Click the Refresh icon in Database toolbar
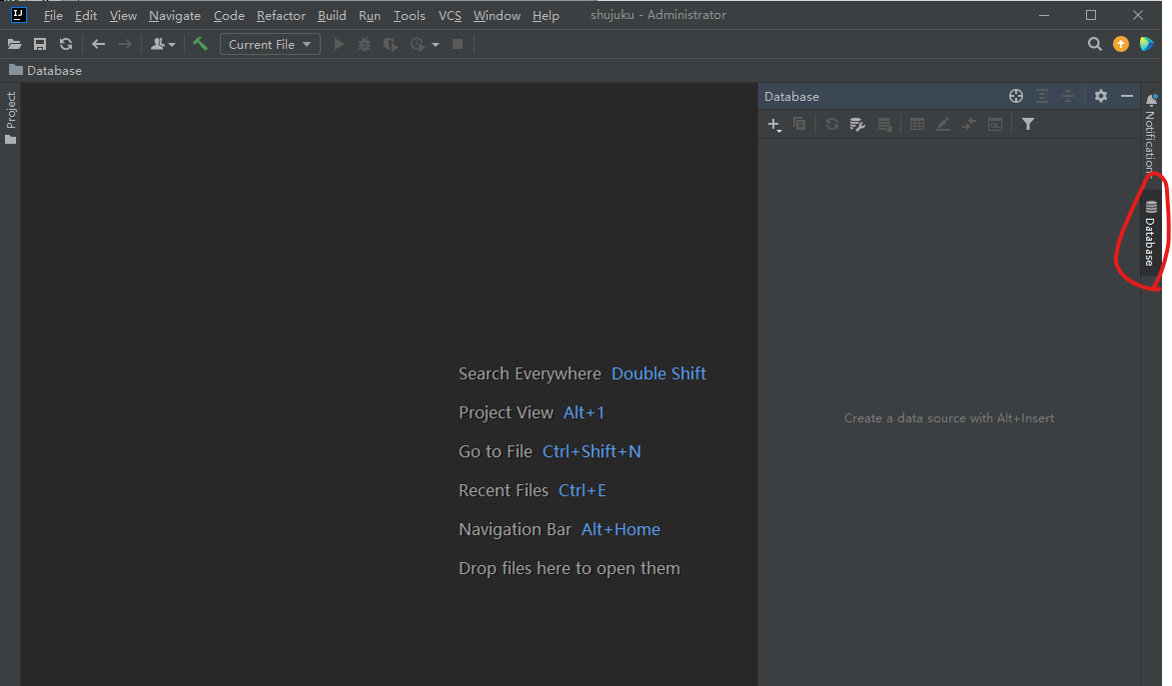The image size is (1172, 686). [x=832, y=124]
